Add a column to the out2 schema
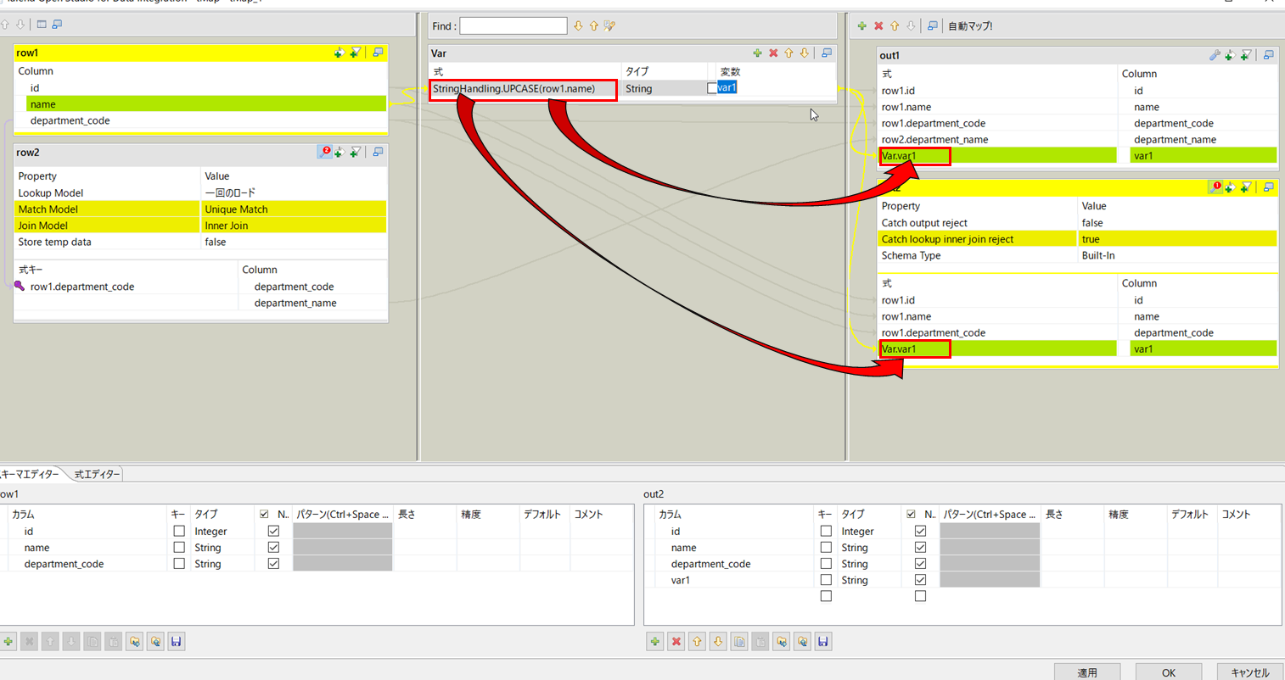The width and height of the screenshot is (1285, 680). tap(655, 642)
